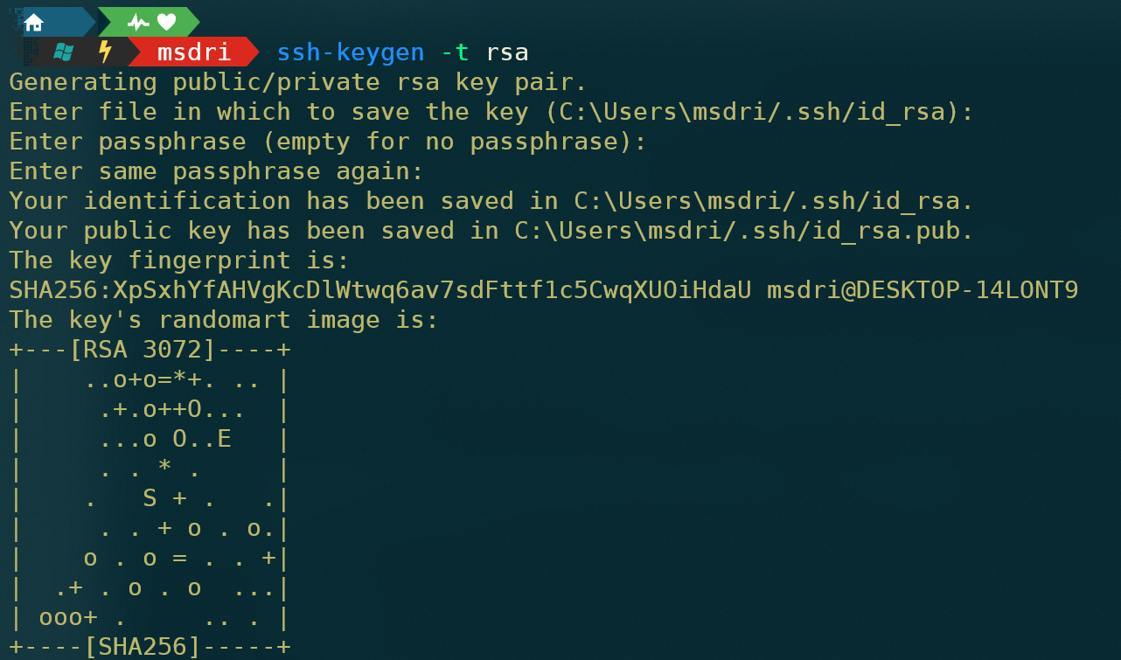
Task: Click 'Enter passphrase' prompt line
Action: (328, 142)
